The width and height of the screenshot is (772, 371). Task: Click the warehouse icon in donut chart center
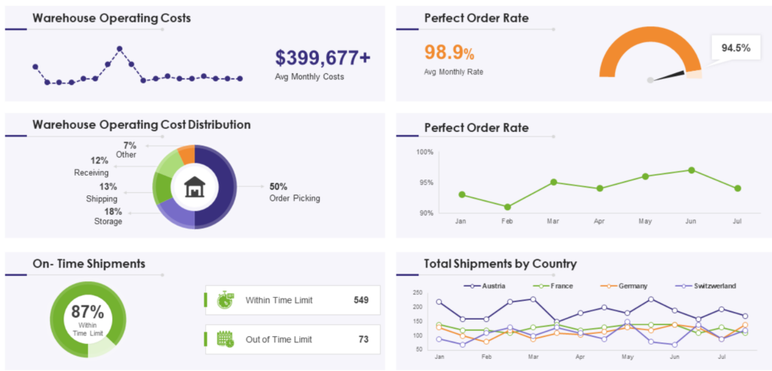coord(195,187)
